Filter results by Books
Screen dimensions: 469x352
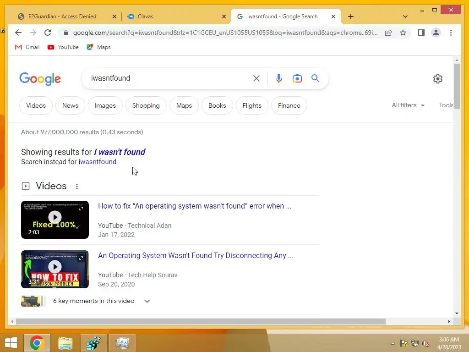pyautogui.click(x=217, y=105)
